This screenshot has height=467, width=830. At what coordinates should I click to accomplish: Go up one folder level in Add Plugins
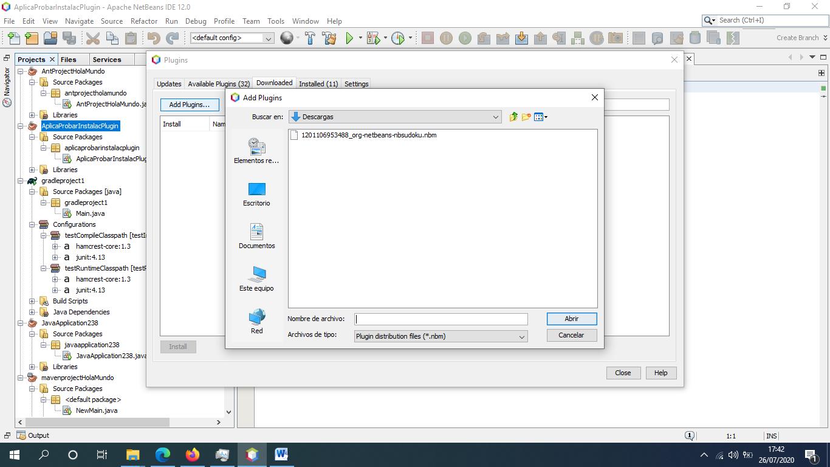[513, 117]
